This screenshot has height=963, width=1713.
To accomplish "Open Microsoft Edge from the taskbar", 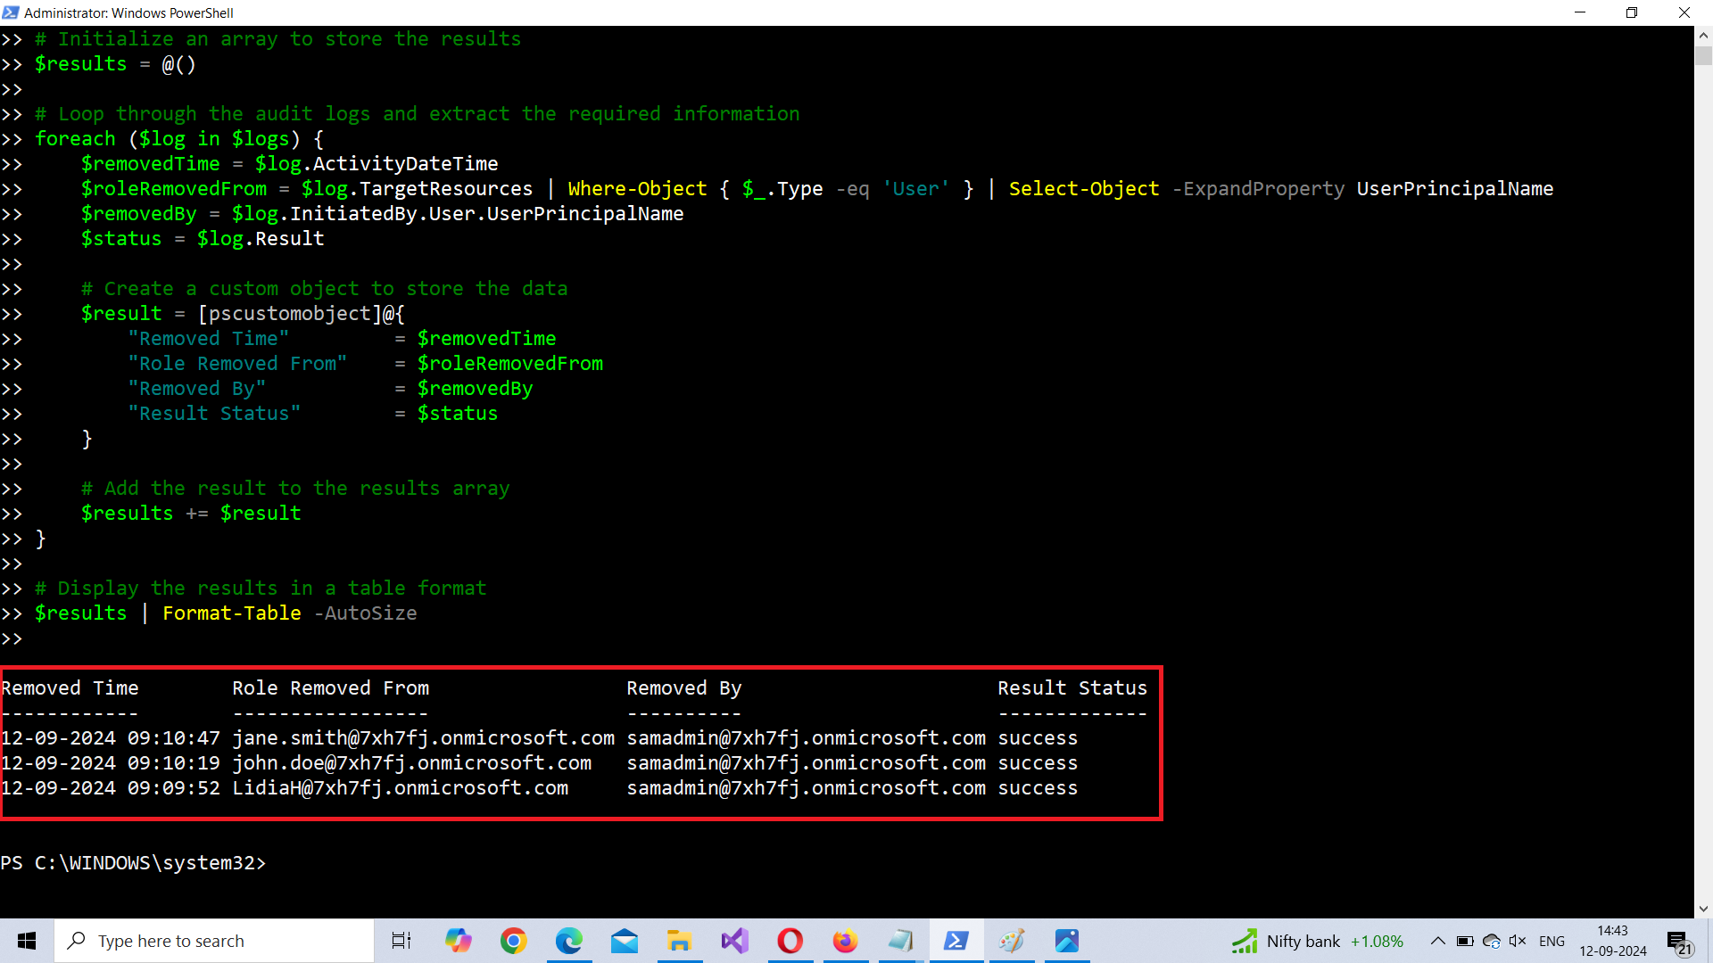I will (x=568, y=941).
